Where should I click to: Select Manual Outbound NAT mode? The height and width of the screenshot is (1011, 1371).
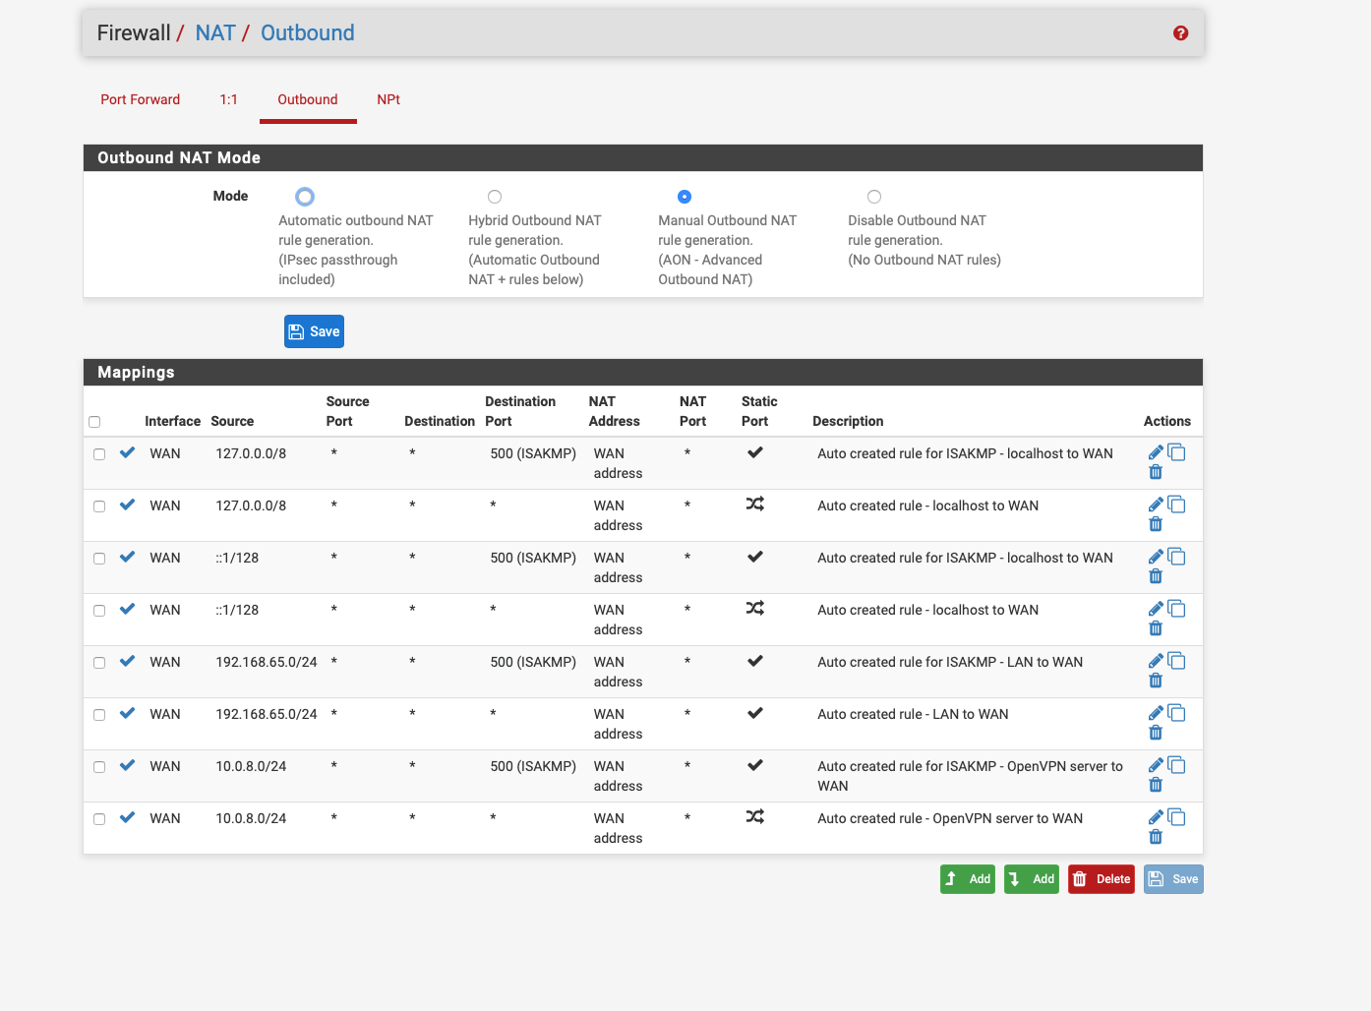pos(685,197)
